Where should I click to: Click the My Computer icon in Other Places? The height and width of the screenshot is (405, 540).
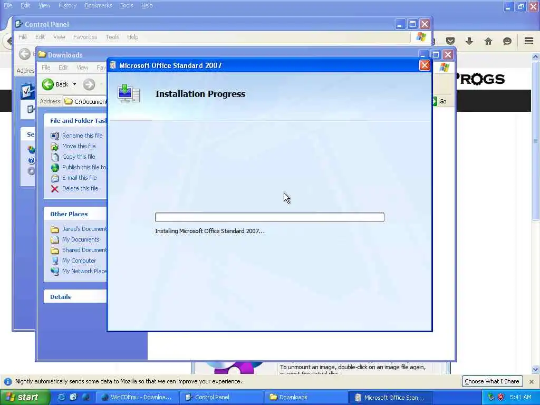[x=55, y=261]
